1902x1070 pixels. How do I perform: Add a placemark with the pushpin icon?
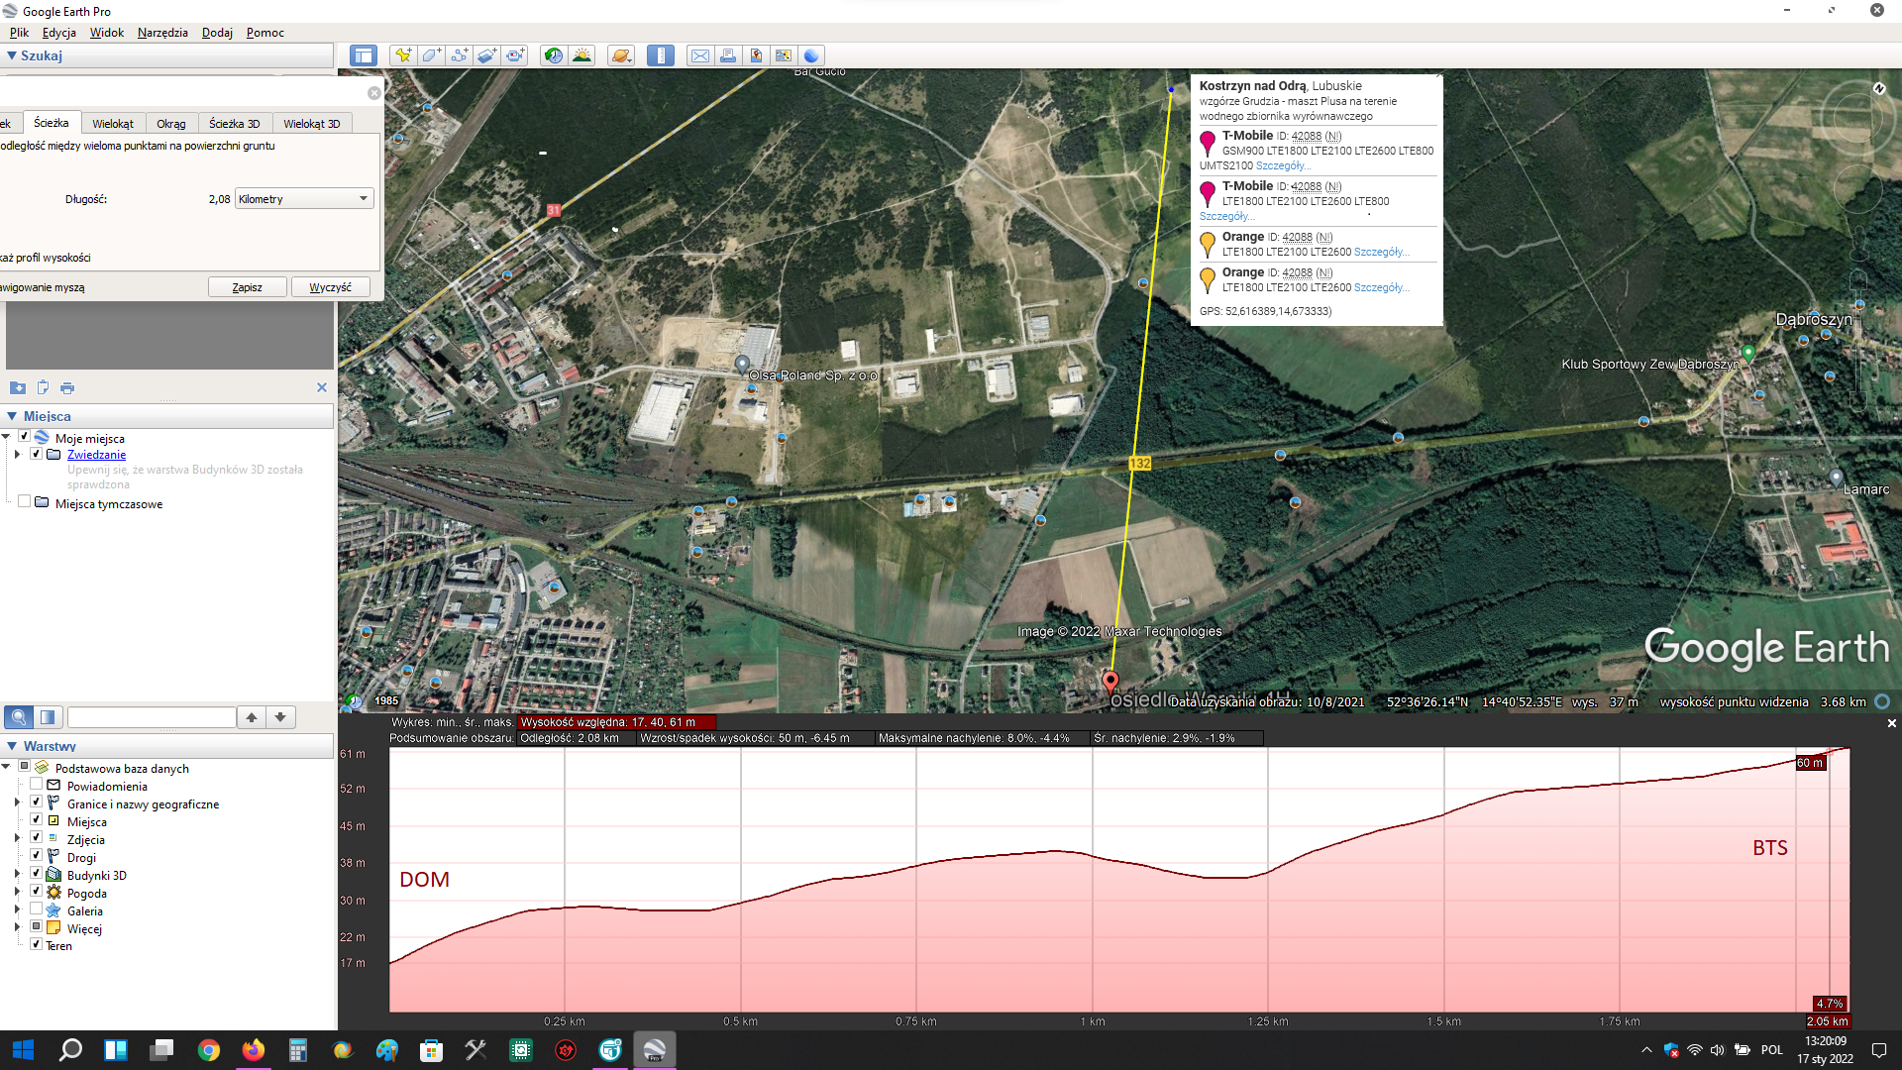click(x=402, y=55)
